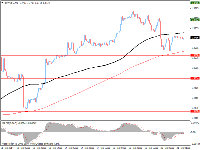200x150 pixels.
Task: Click the 1.3555 price scale value
Action: (x=195, y=117)
